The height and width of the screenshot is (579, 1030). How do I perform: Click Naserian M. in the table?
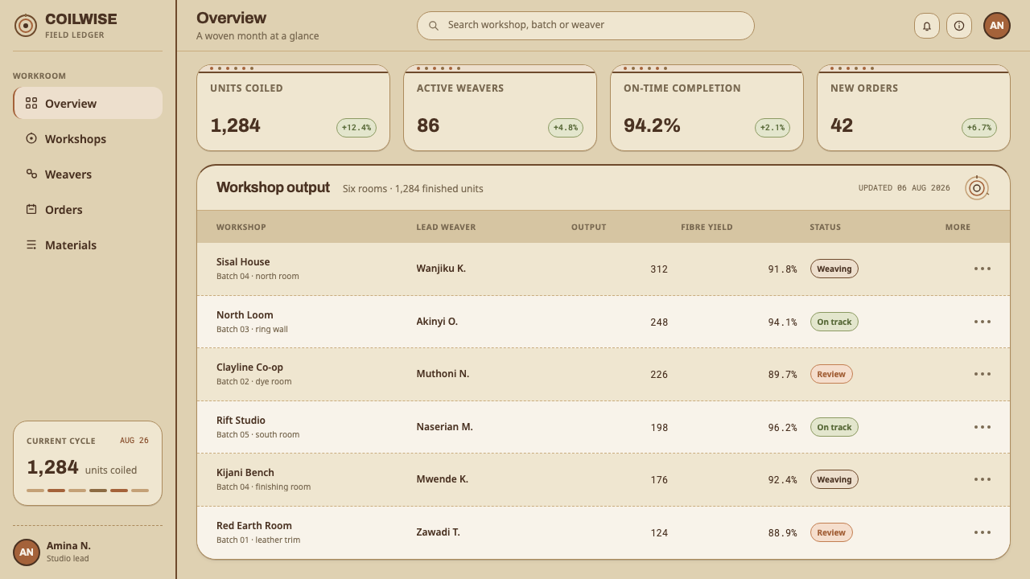[444, 427]
